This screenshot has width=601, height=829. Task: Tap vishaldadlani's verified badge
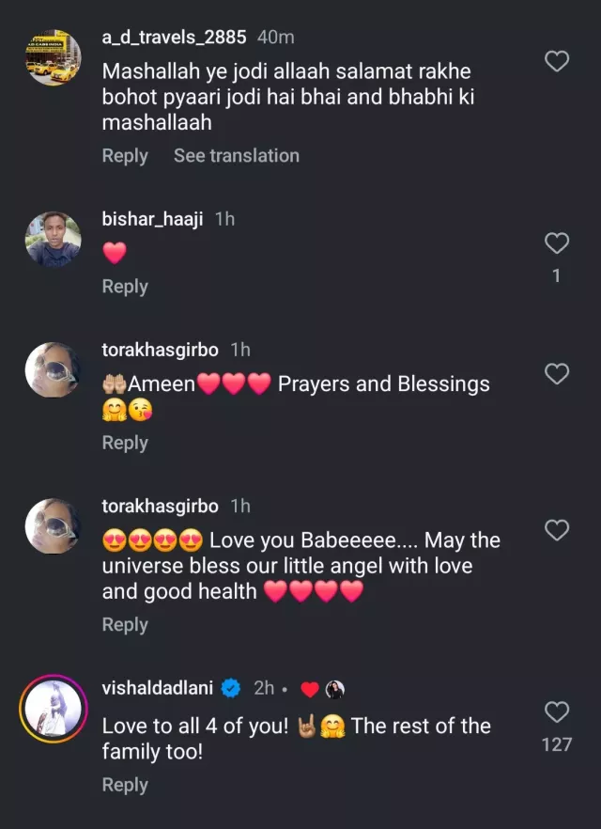pyautogui.click(x=231, y=689)
